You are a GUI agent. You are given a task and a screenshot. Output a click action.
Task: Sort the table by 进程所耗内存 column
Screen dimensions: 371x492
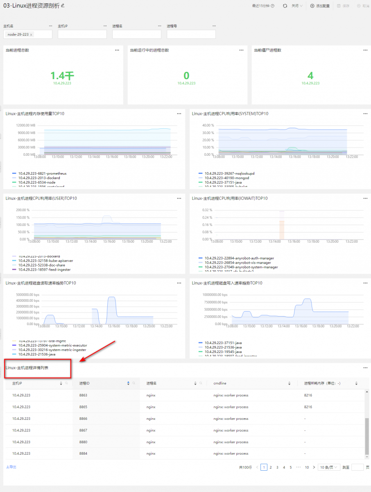pos(356,383)
